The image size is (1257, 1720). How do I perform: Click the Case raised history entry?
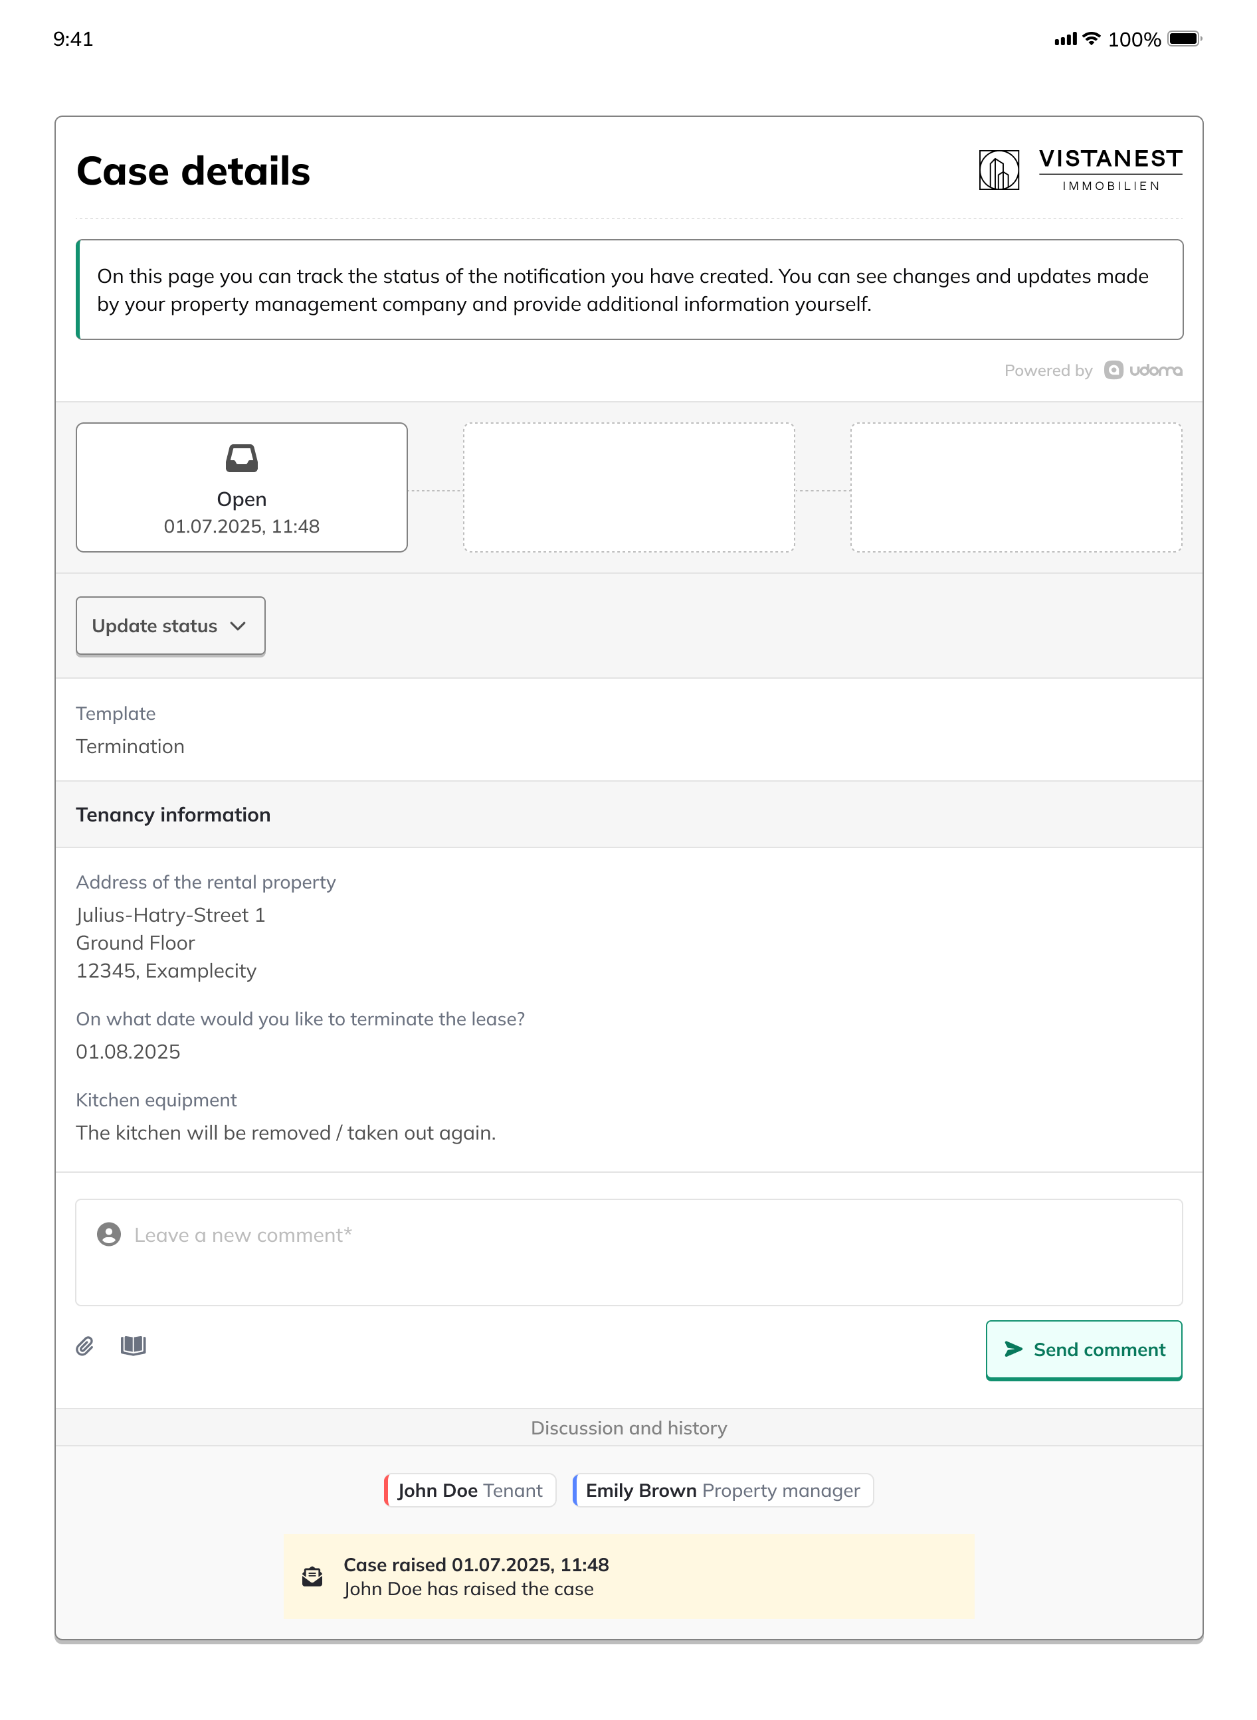[628, 1577]
